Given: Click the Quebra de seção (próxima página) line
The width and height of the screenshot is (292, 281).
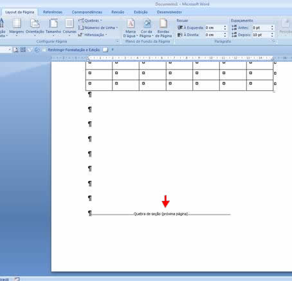Looking at the screenshot, I should [161, 214].
